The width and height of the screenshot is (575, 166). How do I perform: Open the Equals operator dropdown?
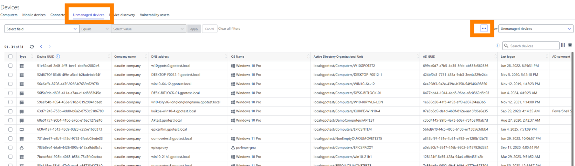[x=95, y=29]
